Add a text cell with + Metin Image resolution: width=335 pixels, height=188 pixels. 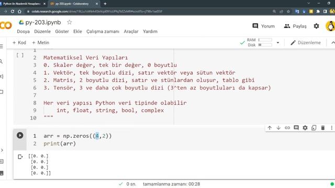(41, 43)
